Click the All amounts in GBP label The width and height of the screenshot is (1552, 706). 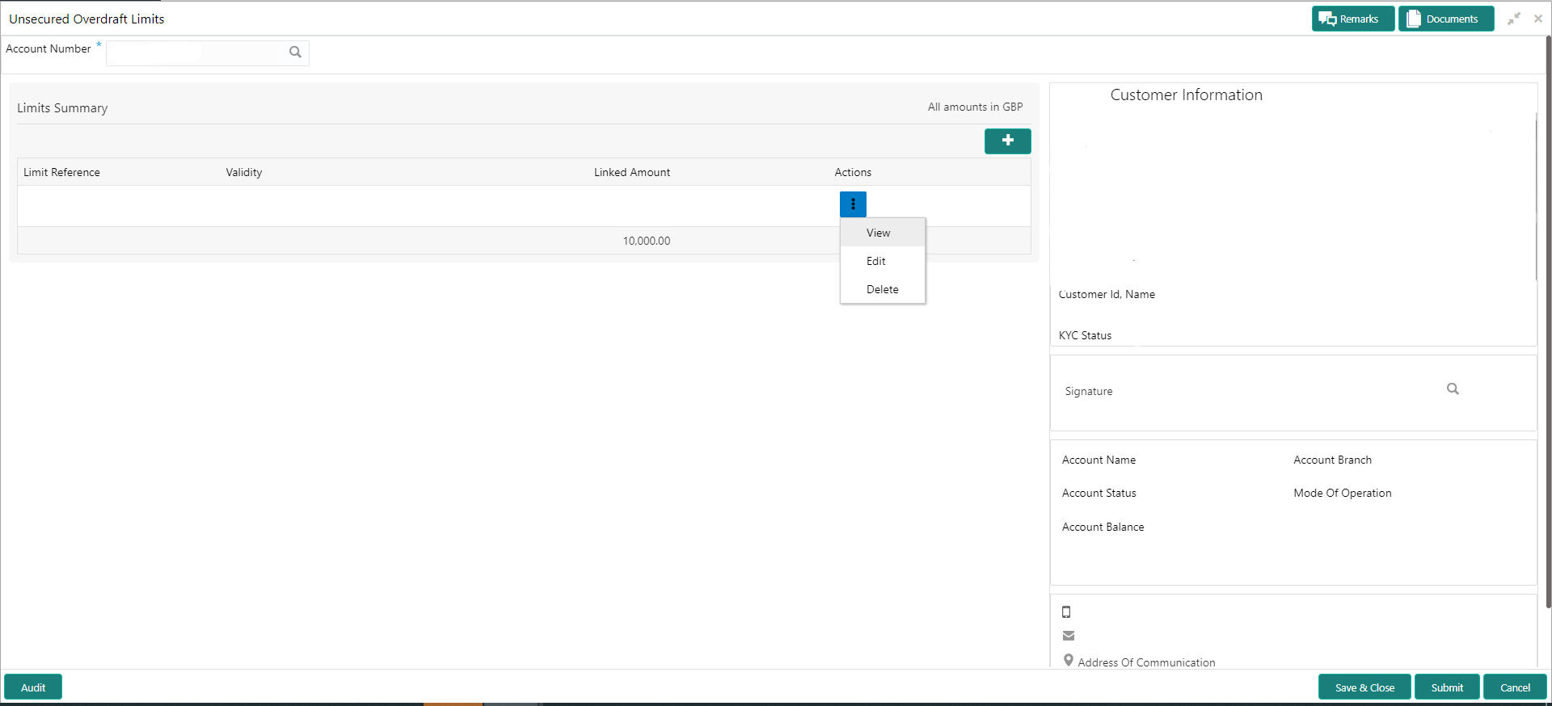pyautogui.click(x=975, y=107)
